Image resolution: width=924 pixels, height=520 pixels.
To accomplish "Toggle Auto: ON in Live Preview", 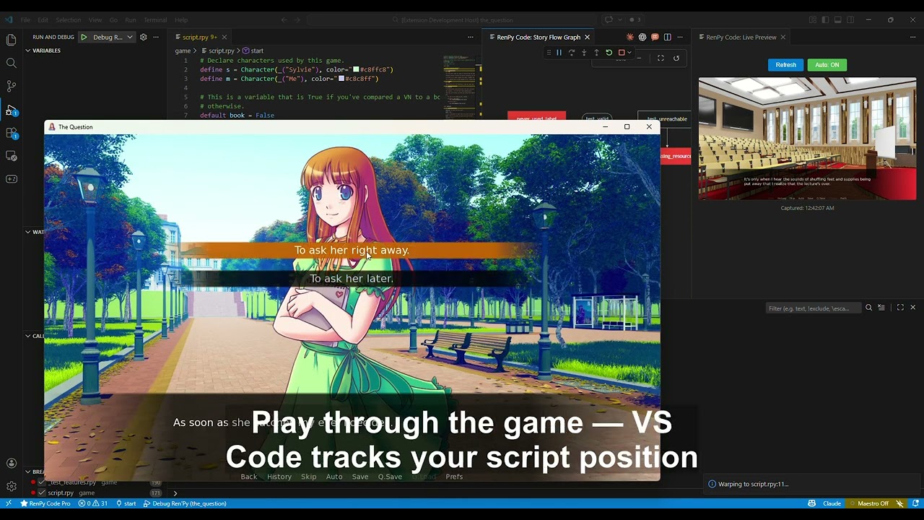I will (x=827, y=65).
